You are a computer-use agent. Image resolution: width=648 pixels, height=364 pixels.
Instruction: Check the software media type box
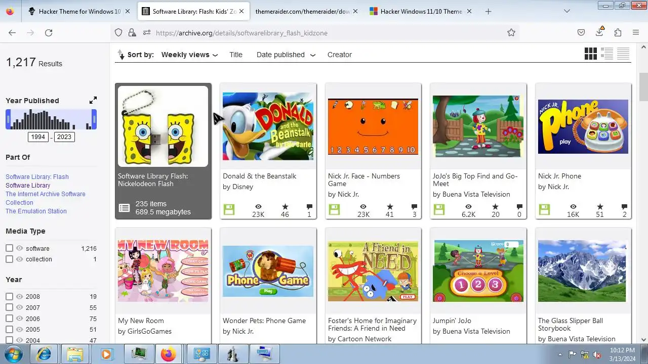[9, 248]
